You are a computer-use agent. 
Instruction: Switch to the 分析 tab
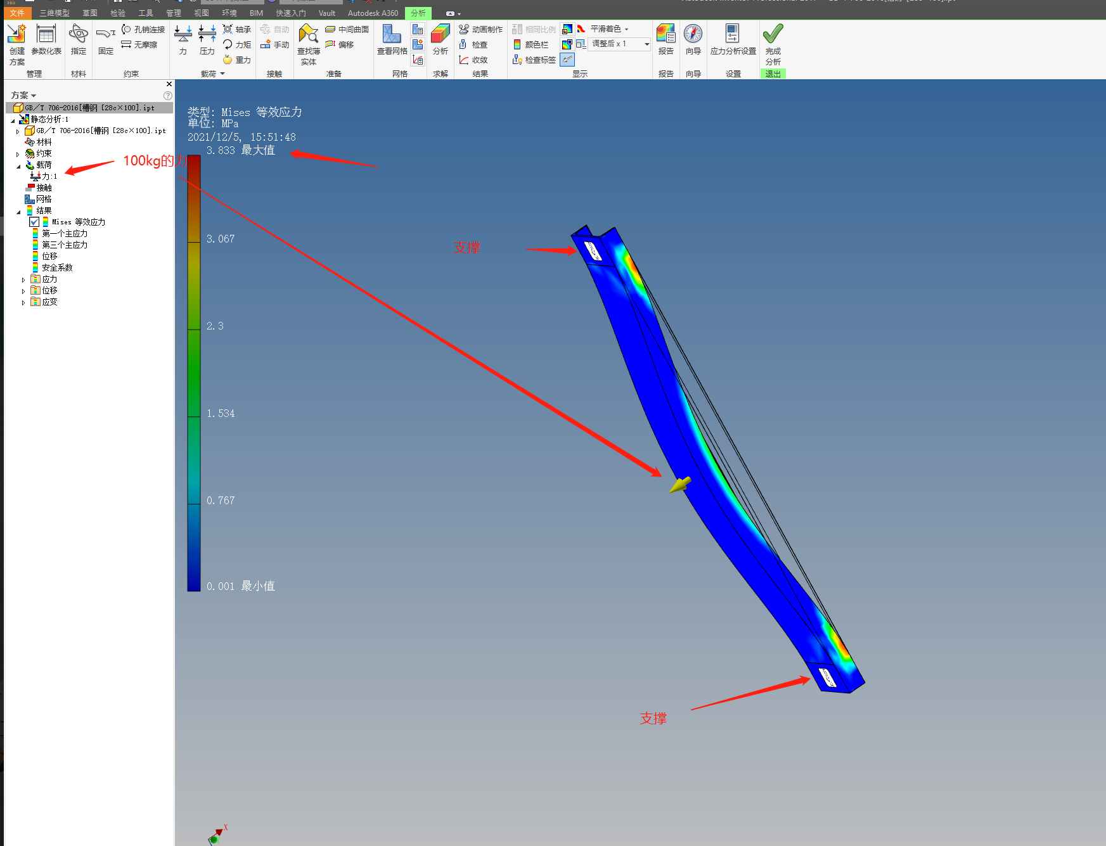tap(418, 13)
